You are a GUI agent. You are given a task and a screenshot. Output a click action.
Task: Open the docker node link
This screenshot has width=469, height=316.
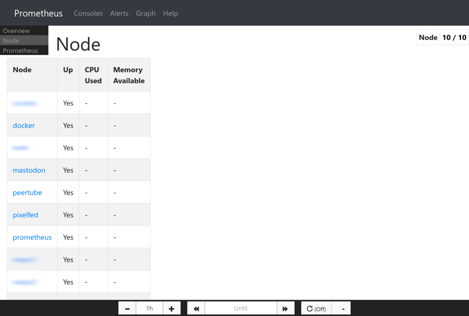point(24,125)
